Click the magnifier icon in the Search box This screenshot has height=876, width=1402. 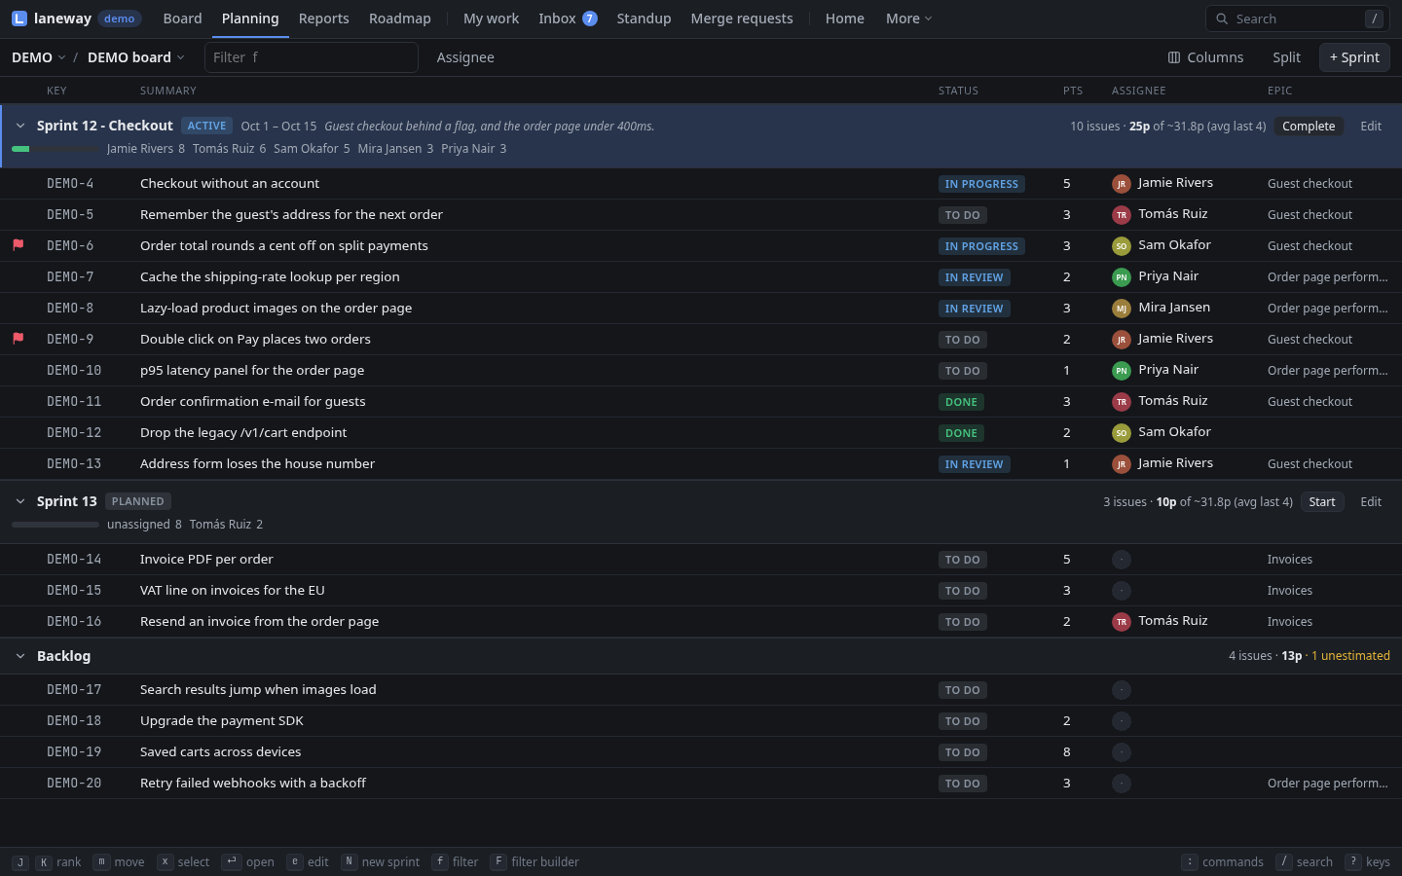(1222, 18)
